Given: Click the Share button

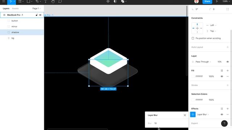Looking at the screenshot, I should [x=207, y=1].
